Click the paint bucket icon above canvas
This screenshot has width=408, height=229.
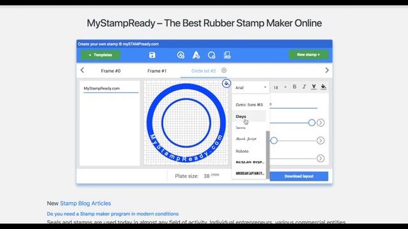coord(226,83)
